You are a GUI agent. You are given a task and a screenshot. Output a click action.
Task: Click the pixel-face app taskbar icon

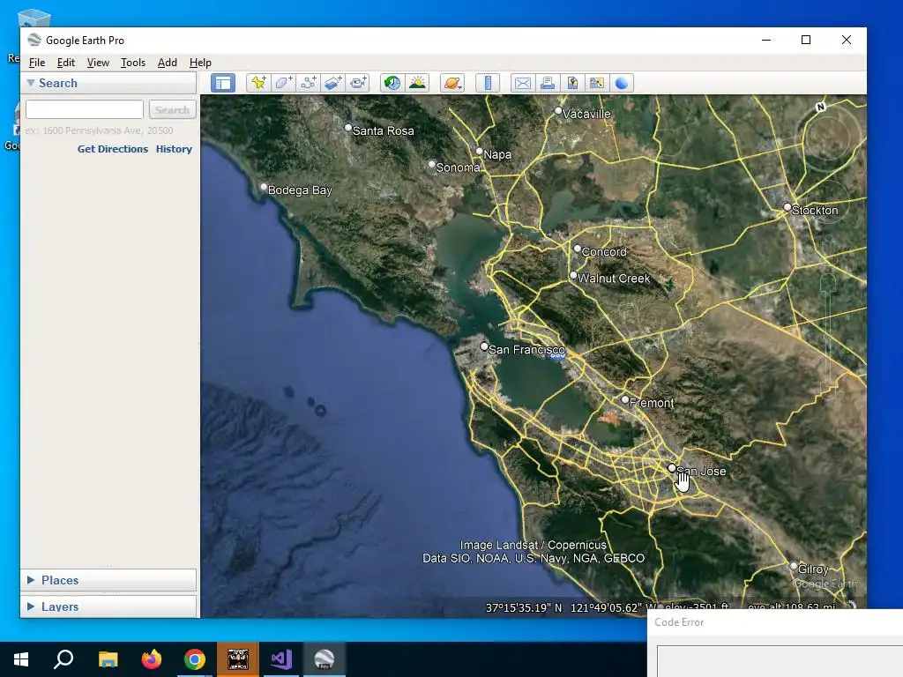click(238, 659)
